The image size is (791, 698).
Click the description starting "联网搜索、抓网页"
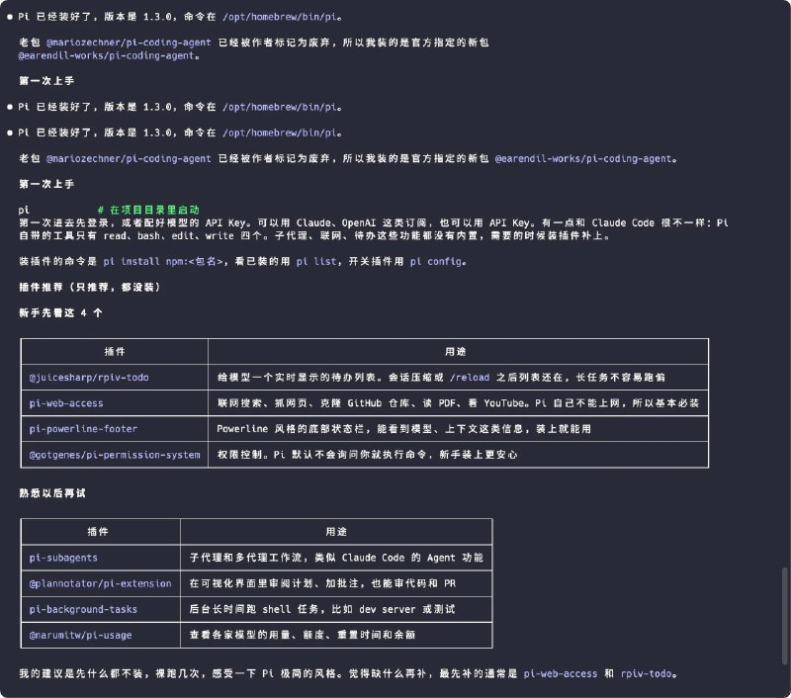[x=458, y=403]
